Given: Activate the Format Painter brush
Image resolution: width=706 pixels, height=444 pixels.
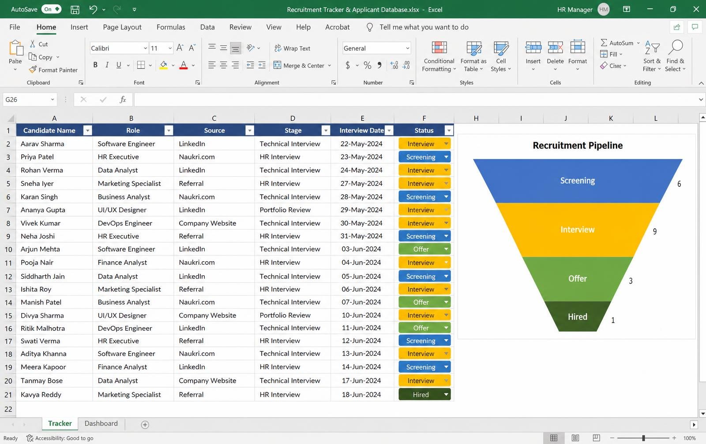Looking at the screenshot, I should point(53,70).
